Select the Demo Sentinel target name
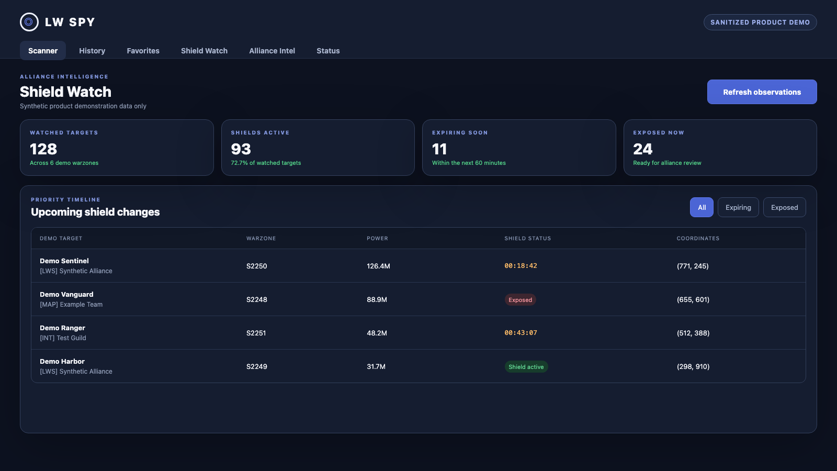837x471 pixels. [x=64, y=261]
